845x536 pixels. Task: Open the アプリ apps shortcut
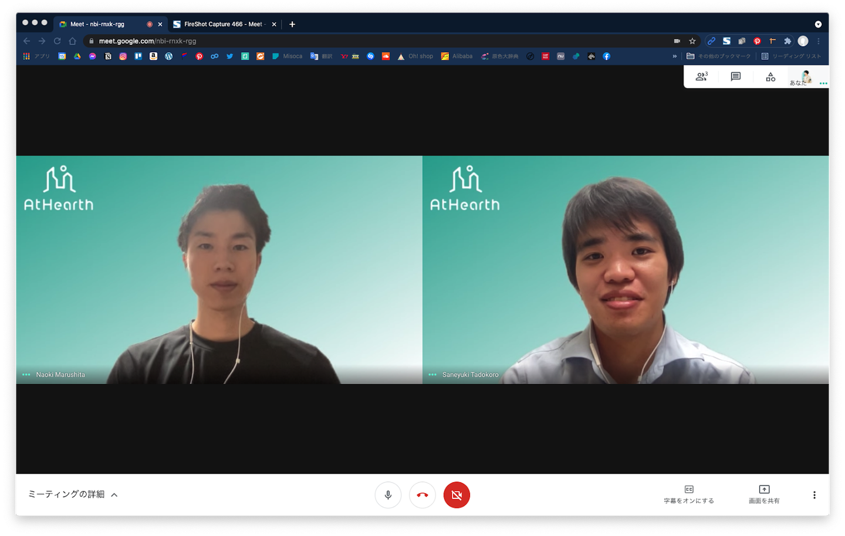point(36,56)
